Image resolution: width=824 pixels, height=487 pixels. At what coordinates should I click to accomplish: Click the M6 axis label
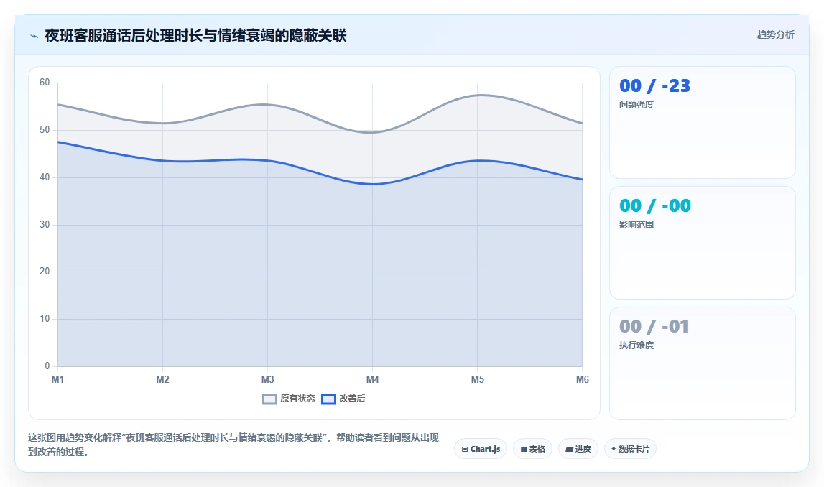pos(583,379)
